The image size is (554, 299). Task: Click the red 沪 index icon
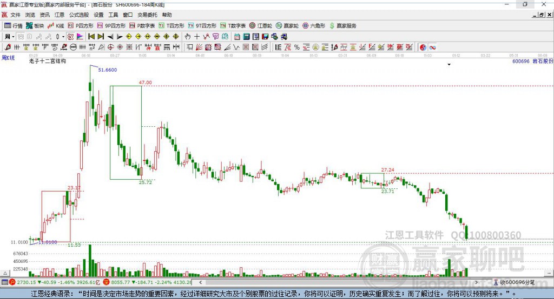pos(12,282)
